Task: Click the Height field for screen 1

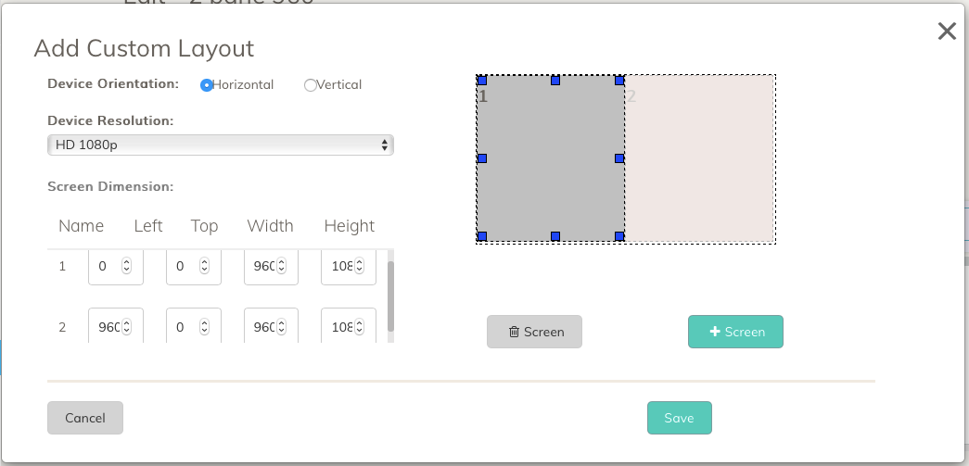Action: point(349,267)
